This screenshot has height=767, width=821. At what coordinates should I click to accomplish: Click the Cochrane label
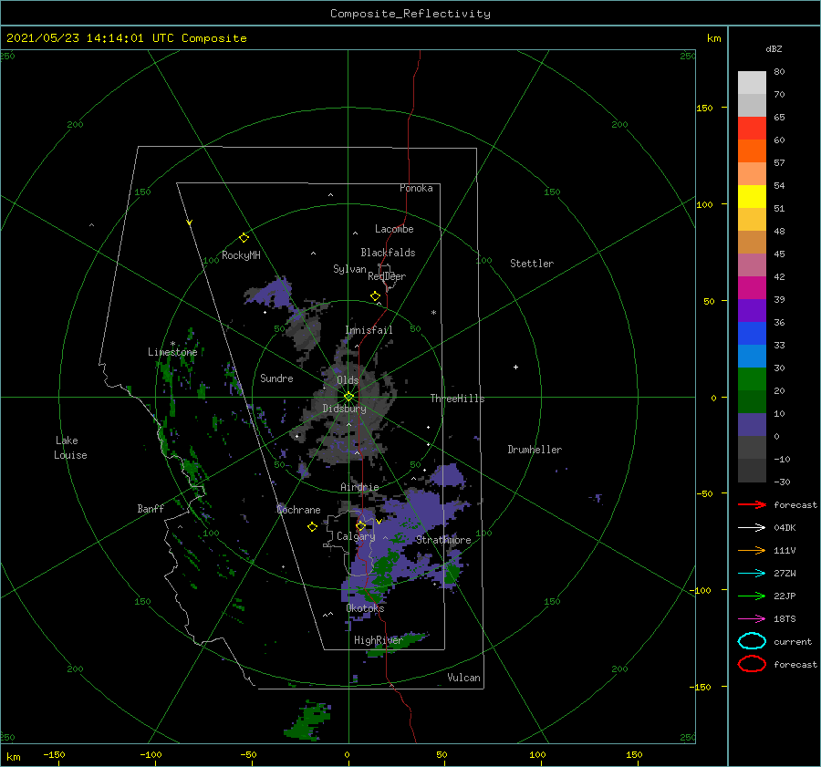[298, 510]
